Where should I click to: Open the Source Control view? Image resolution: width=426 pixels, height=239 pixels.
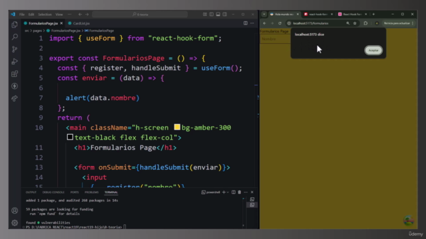(15, 49)
